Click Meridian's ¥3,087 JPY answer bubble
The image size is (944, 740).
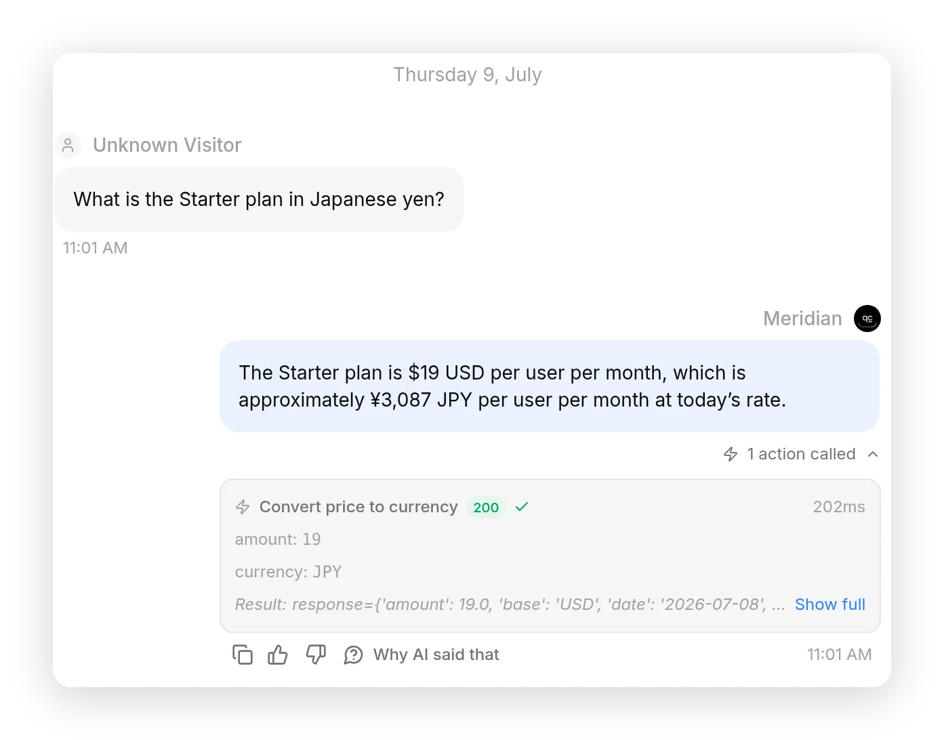550,386
